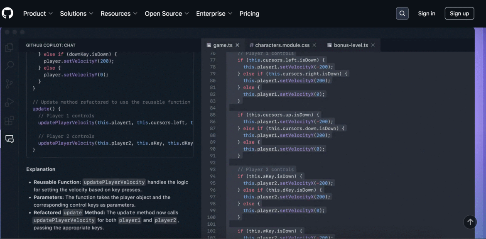Click the Sign in link
Image resolution: width=486 pixels, height=239 pixels.
427,13
